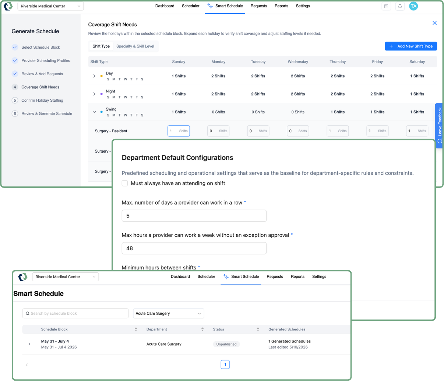Open the Leave Feedback side tab
Screen dimensions: 444x381
[440, 126]
